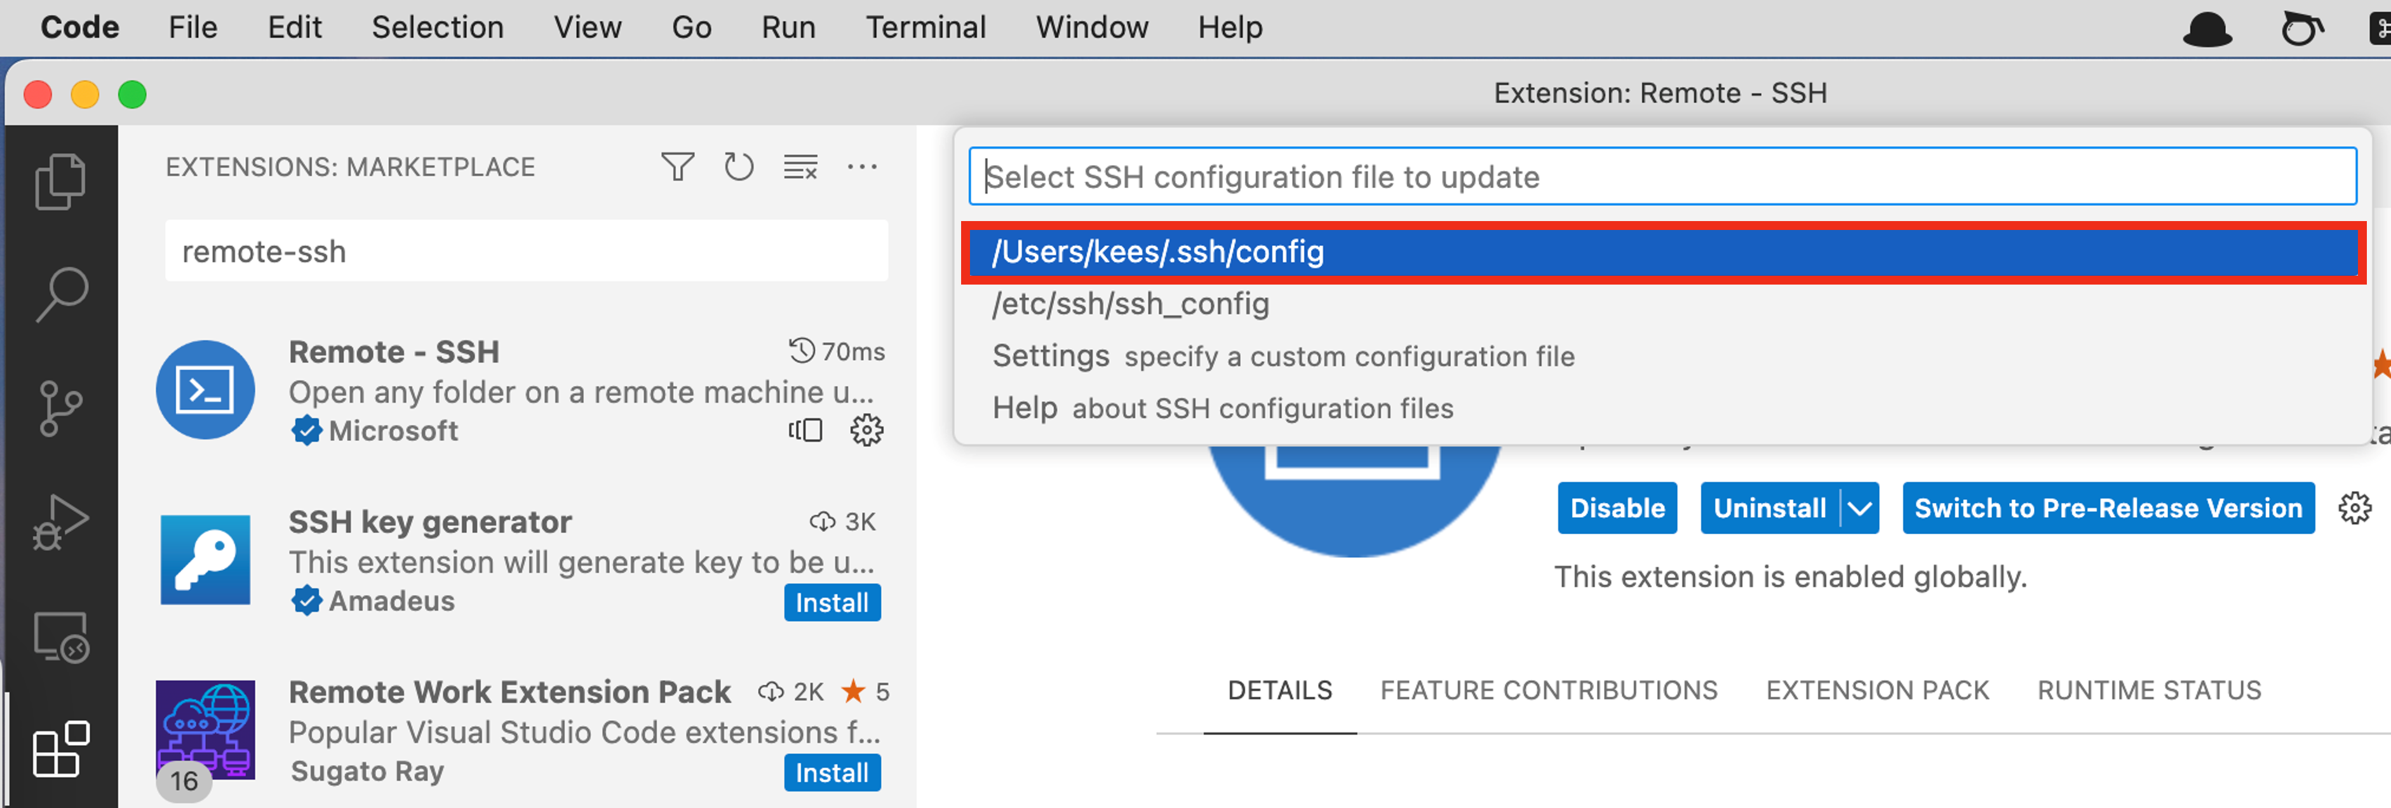Switch to the RUNTIME STATUS tab
The height and width of the screenshot is (808, 2391).
(x=2150, y=691)
